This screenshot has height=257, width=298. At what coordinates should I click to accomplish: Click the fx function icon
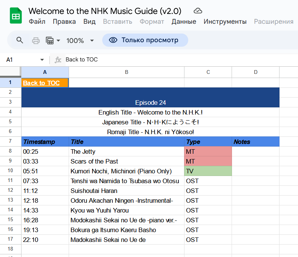[x=58, y=60]
